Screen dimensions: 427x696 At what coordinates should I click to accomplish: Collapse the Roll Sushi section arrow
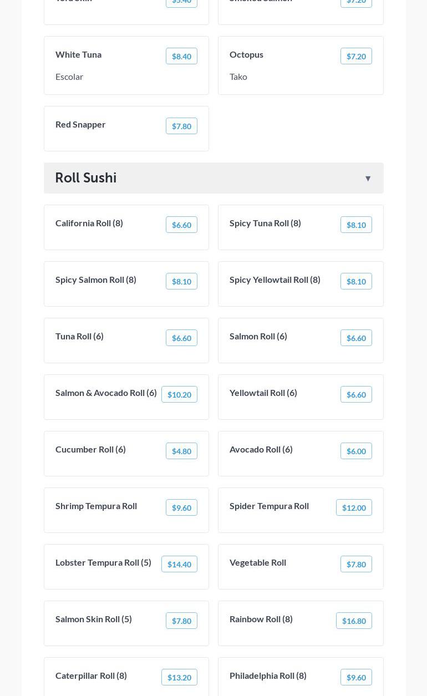(368, 178)
